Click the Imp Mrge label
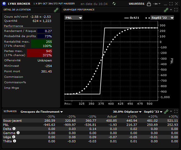181x150 pixels. 12,88
